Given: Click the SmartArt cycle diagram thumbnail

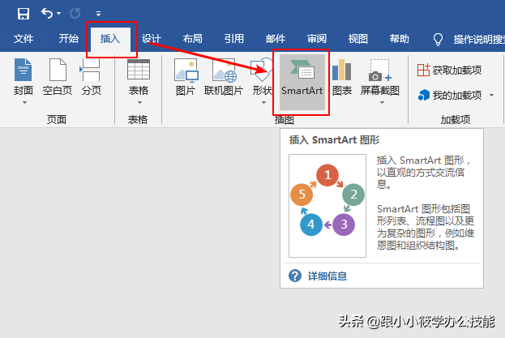Looking at the screenshot, I should (x=327, y=206).
